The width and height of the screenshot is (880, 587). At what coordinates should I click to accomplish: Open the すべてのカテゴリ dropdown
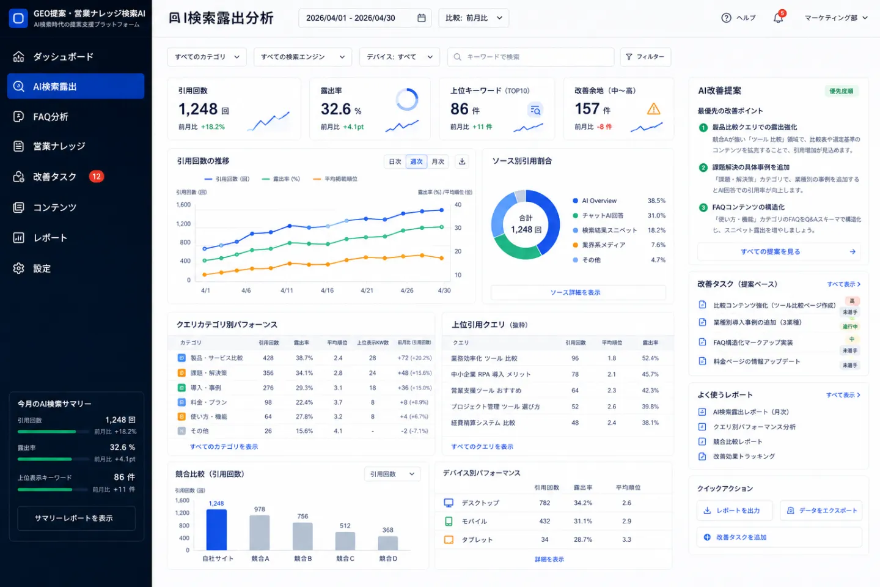click(207, 57)
